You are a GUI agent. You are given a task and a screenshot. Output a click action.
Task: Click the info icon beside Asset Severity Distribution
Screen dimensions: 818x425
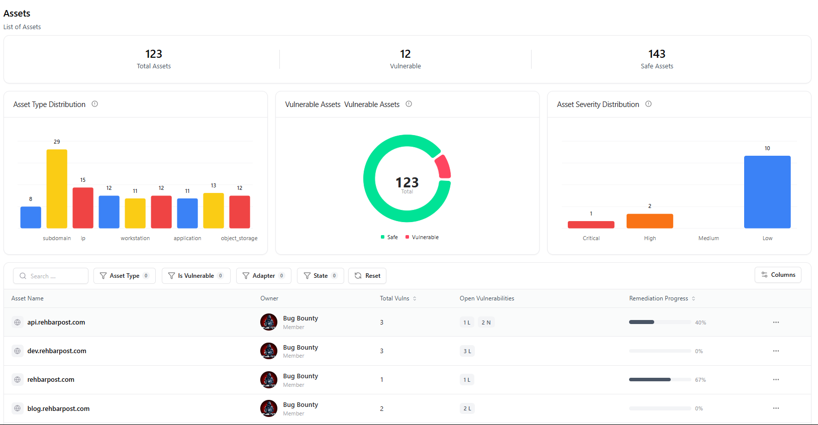tap(648, 104)
